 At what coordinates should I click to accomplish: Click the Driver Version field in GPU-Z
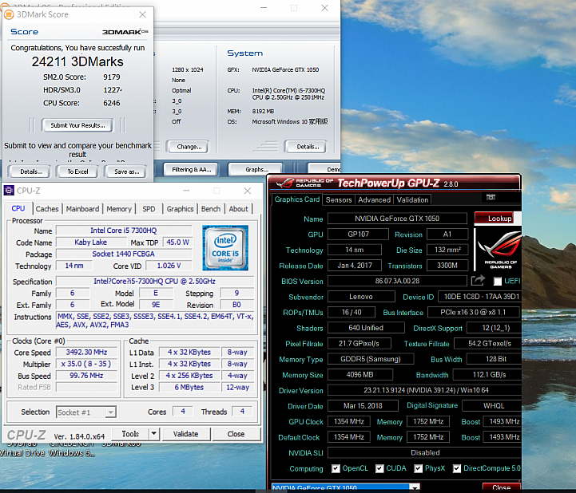(424, 390)
